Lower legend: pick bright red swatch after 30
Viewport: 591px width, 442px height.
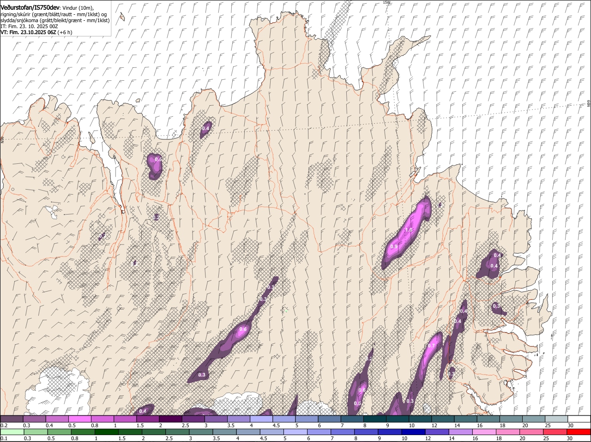pyautogui.click(x=579, y=432)
